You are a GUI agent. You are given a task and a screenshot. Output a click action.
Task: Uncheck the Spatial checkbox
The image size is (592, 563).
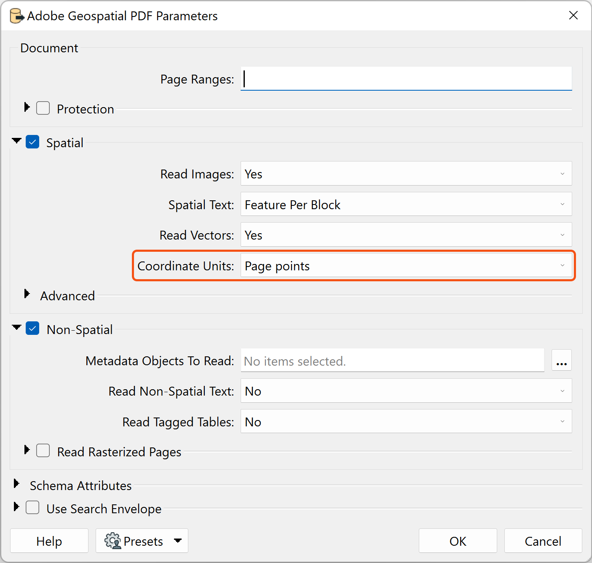click(32, 142)
